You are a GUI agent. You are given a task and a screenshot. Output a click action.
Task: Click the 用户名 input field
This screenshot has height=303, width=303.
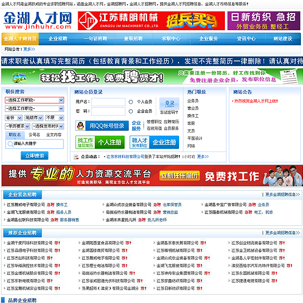point(108,102)
